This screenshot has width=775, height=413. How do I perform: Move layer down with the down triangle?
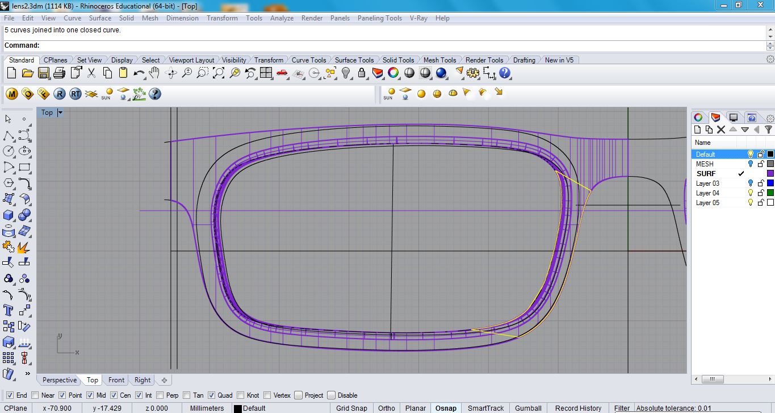pos(744,130)
